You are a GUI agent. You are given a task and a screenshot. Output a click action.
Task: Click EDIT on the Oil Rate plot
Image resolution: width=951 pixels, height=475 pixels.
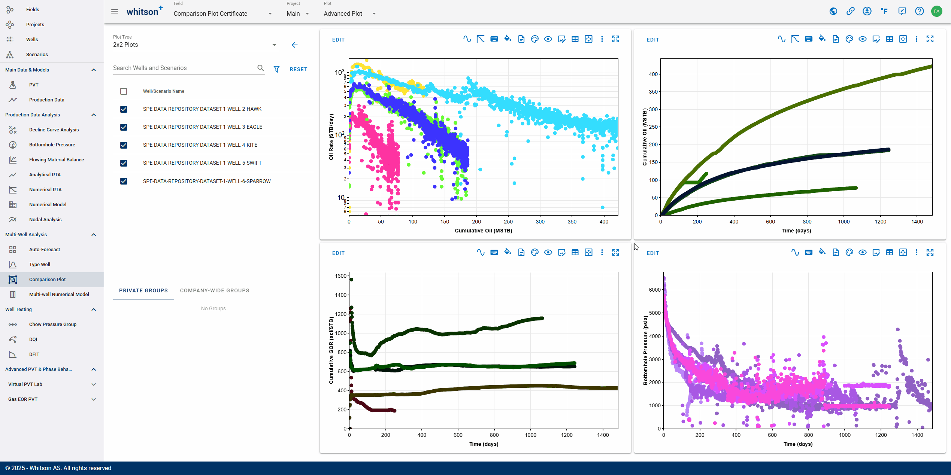(338, 40)
